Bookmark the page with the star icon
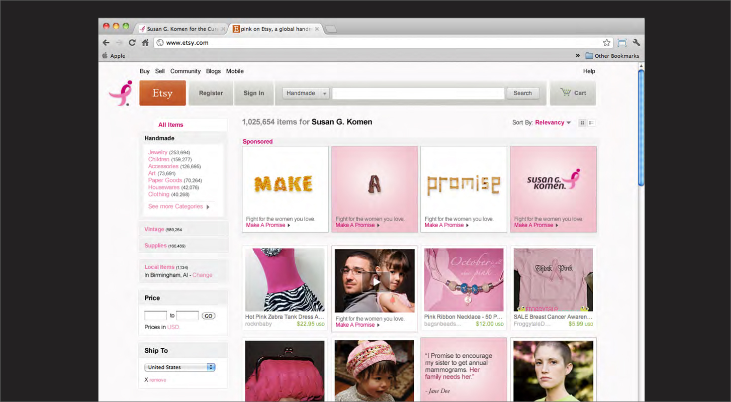 607,43
